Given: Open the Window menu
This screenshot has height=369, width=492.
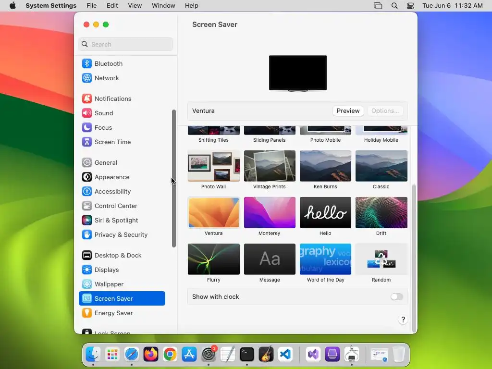Looking at the screenshot, I should (x=163, y=6).
